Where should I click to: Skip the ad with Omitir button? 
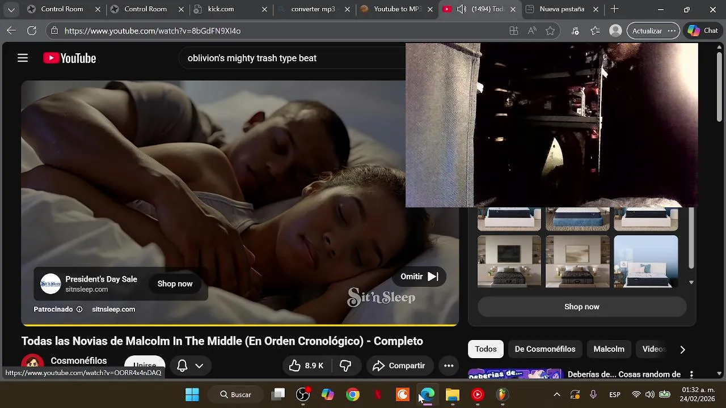(419, 277)
